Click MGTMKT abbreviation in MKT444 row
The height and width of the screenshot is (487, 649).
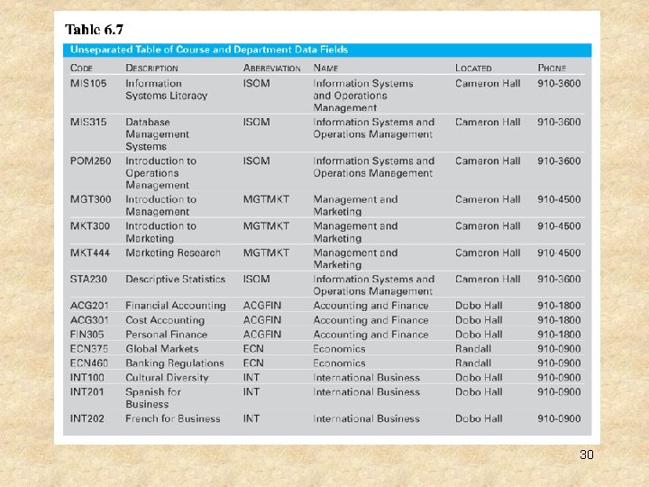(x=266, y=253)
